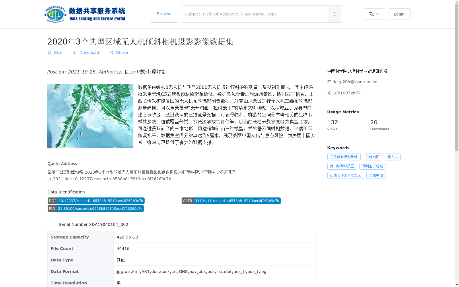Image resolution: width=459 pixels, height=287 pixels.
Task: Click the envelope icon beside the email
Action: 329,82
